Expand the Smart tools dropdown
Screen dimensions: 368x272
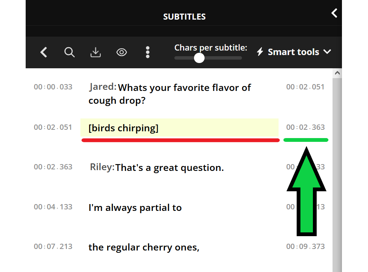327,52
